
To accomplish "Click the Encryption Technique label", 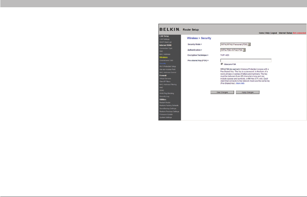I will (198, 55).
